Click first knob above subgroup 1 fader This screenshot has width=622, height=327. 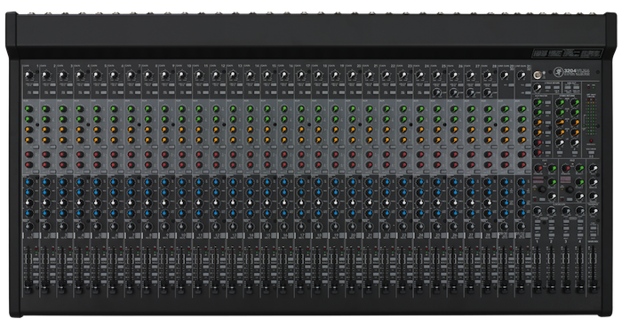coord(538,211)
